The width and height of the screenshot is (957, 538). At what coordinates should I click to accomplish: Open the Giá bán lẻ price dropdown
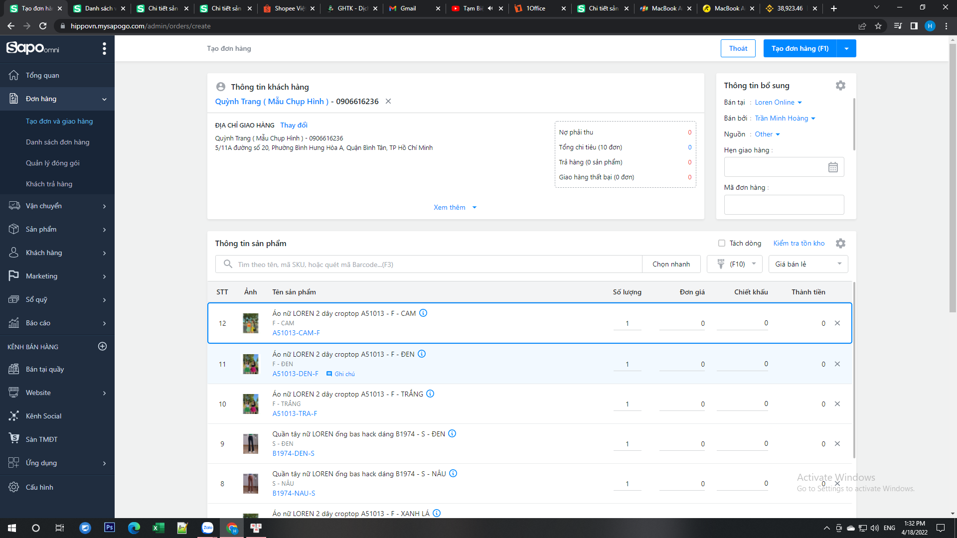(x=808, y=264)
